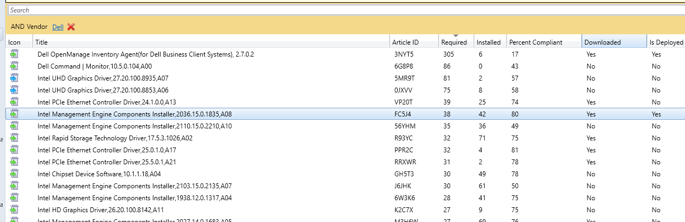Click article ID 6W3K6

[404, 198]
